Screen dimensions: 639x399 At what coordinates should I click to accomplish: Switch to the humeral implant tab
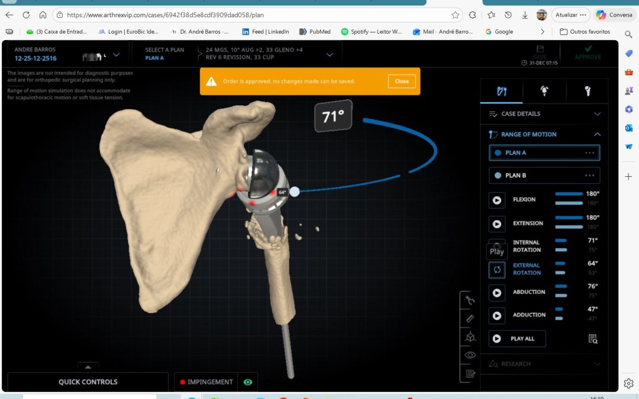587,91
